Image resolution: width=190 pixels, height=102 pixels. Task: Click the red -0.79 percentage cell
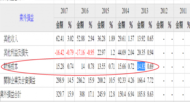70,53
